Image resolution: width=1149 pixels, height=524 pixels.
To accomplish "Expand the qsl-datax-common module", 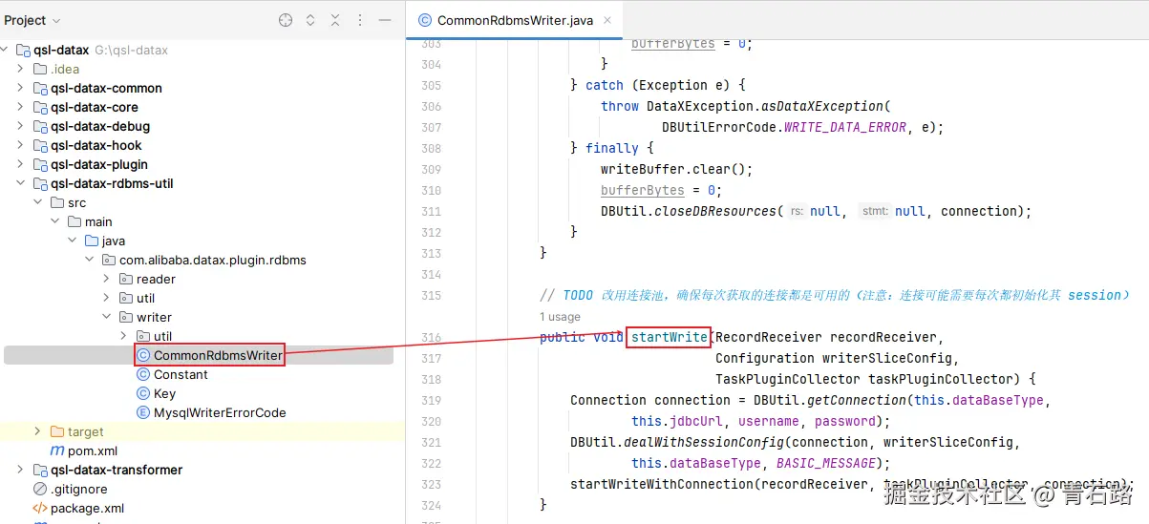I will pos(21,88).
